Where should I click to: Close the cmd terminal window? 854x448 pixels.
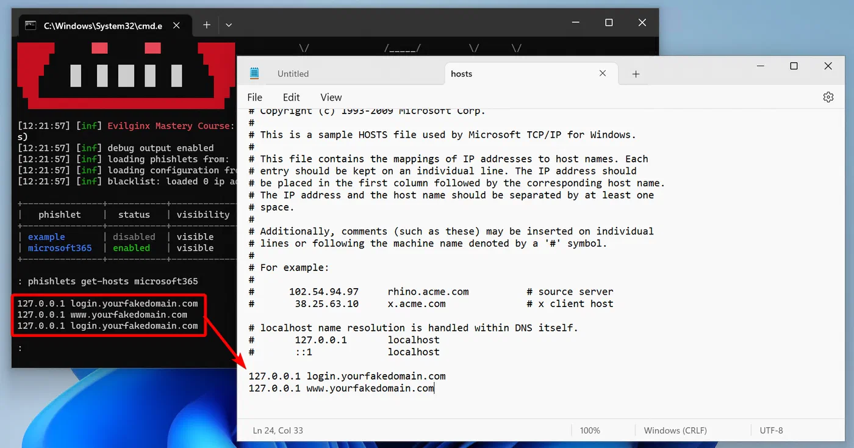[x=642, y=23]
